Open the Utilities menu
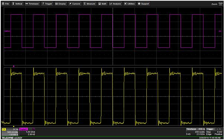 [x=129, y=4]
